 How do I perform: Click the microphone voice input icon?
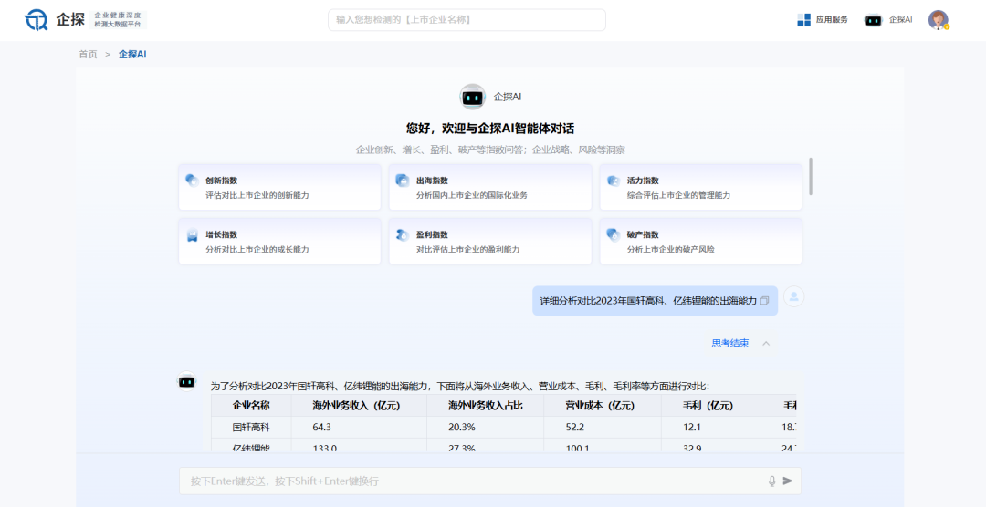(x=771, y=481)
